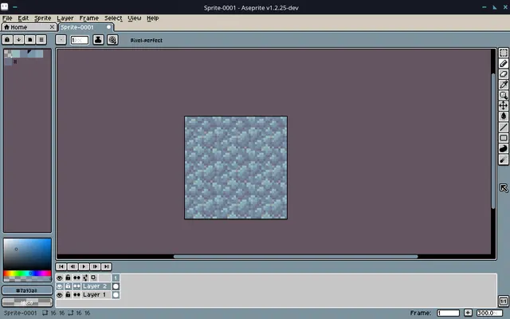Image resolution: width=510 pixels, height=319 pixels.
Task: Toggle continuous cels in timeline header
Action: (x=76, y=278)
